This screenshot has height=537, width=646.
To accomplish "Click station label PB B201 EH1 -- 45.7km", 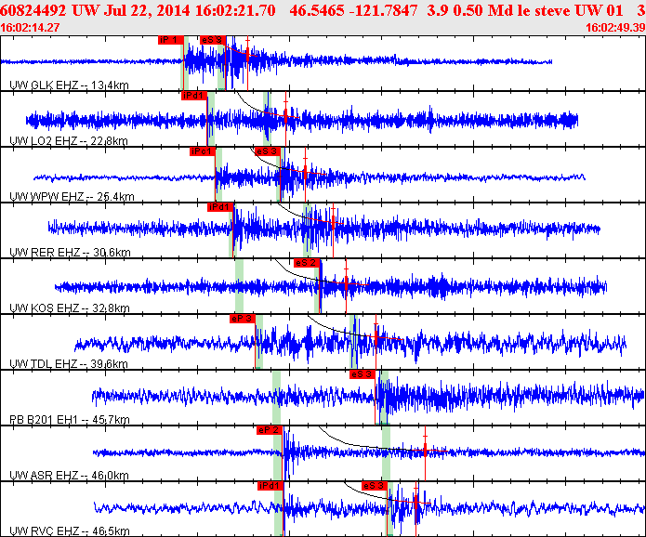I will click(x=69, y=420).
